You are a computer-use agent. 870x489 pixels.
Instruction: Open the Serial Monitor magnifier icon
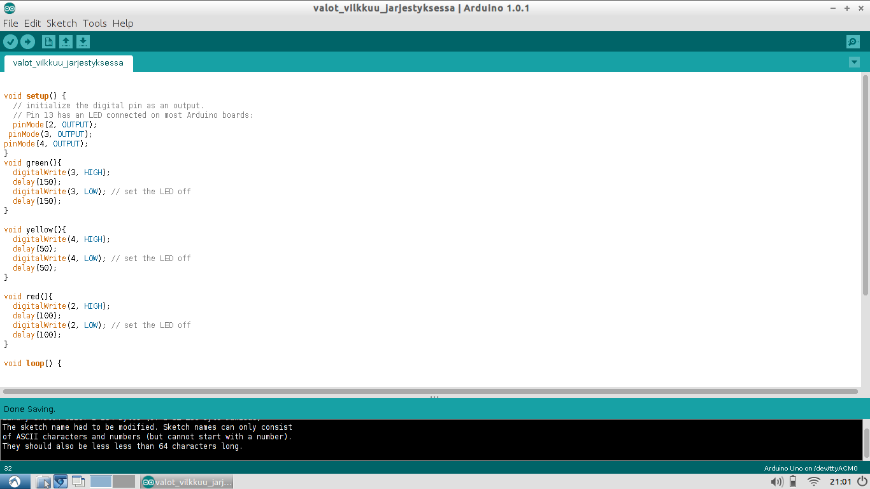853,42
